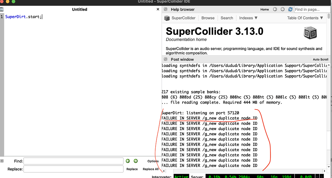Click the yellow macOS minimize window button
Screen dimensions: 332x178
point(8,1)
